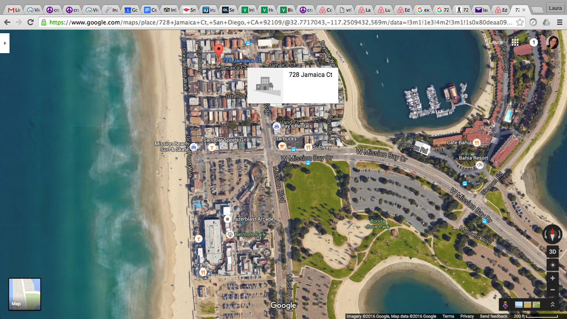The width and height of the screenshot is (567, 319).
Task: Switch to the TripAdvisor browser tab
Action: point(168,10)
